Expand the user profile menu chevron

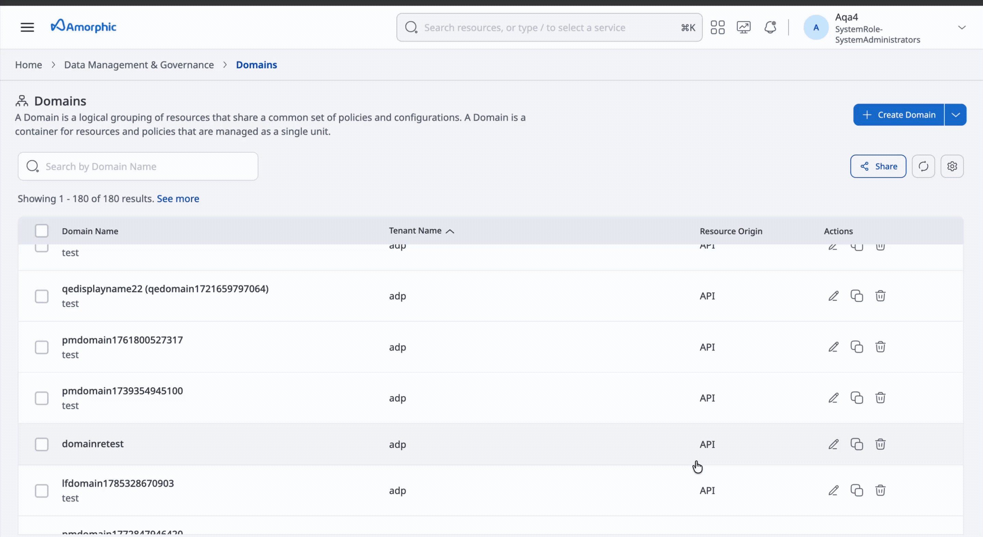coord(961,27)
